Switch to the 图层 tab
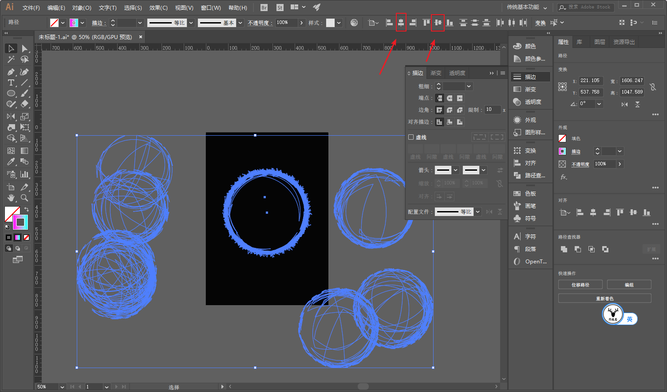The image size is (667, 392). [x=600, y=42]
